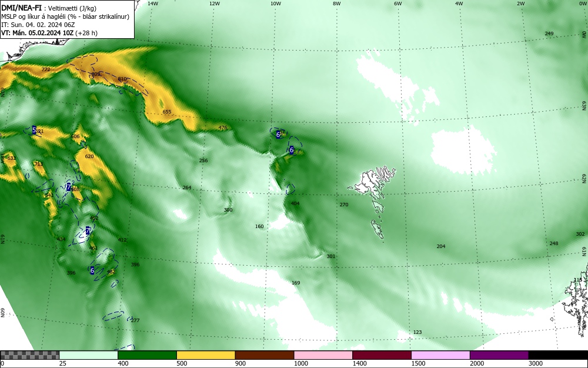Click the 'DMI/NEA-FI' title text

21,9
